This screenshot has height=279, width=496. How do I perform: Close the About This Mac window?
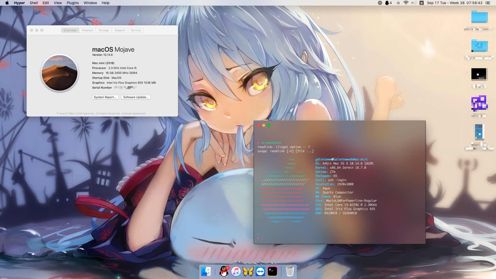32,30
